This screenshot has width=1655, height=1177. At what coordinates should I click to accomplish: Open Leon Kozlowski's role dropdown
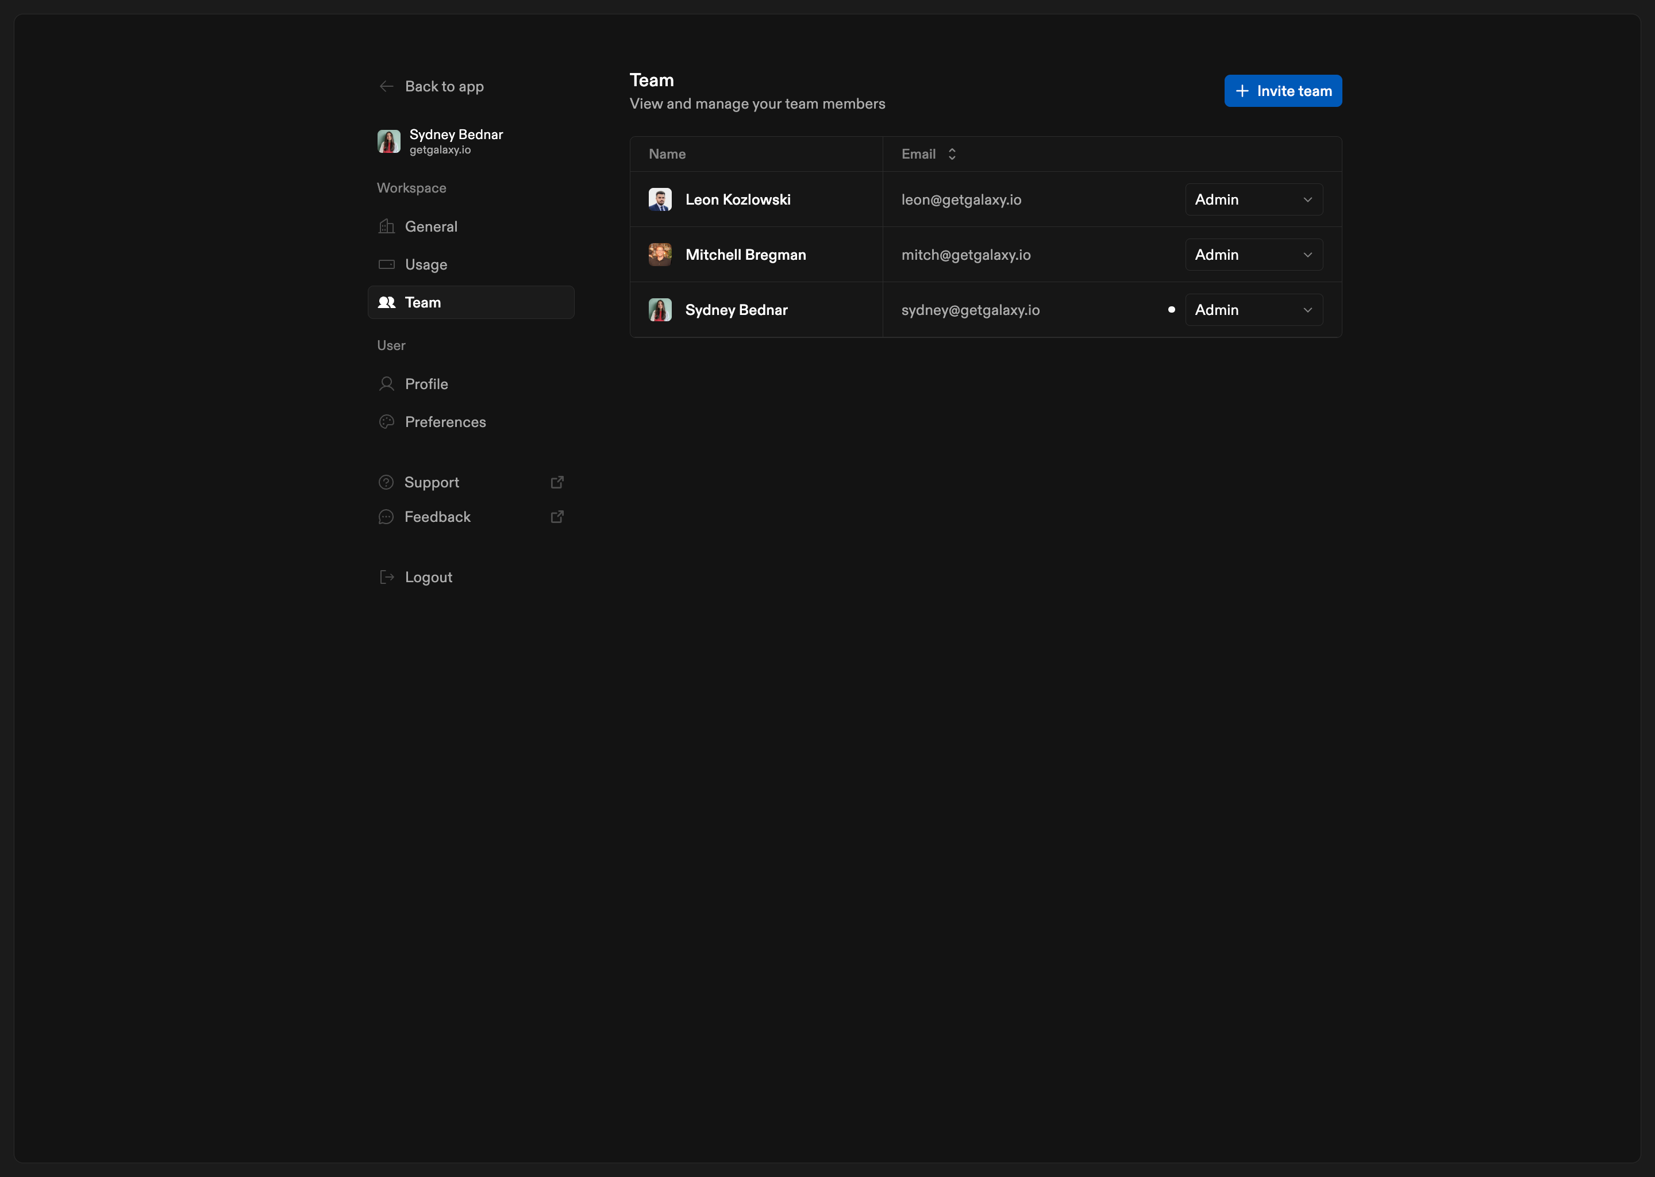(1253, 200)
